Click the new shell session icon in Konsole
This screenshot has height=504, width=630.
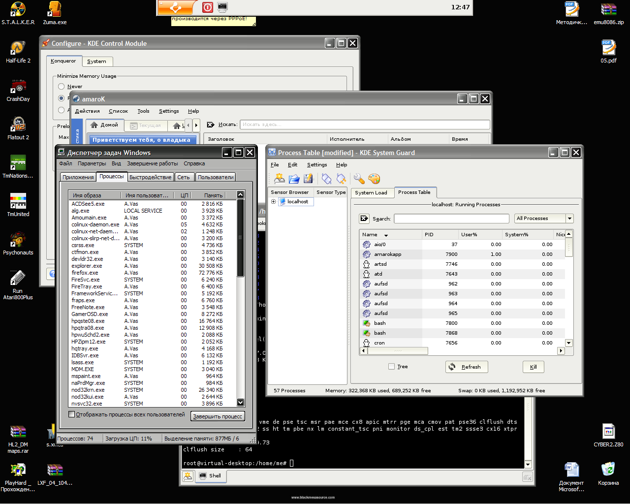pyautogui.click(x=188, y=476)
